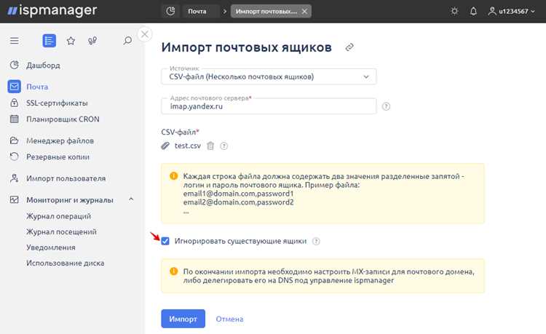
Task: Click the paperclip attachment icon
Action: 165,146
